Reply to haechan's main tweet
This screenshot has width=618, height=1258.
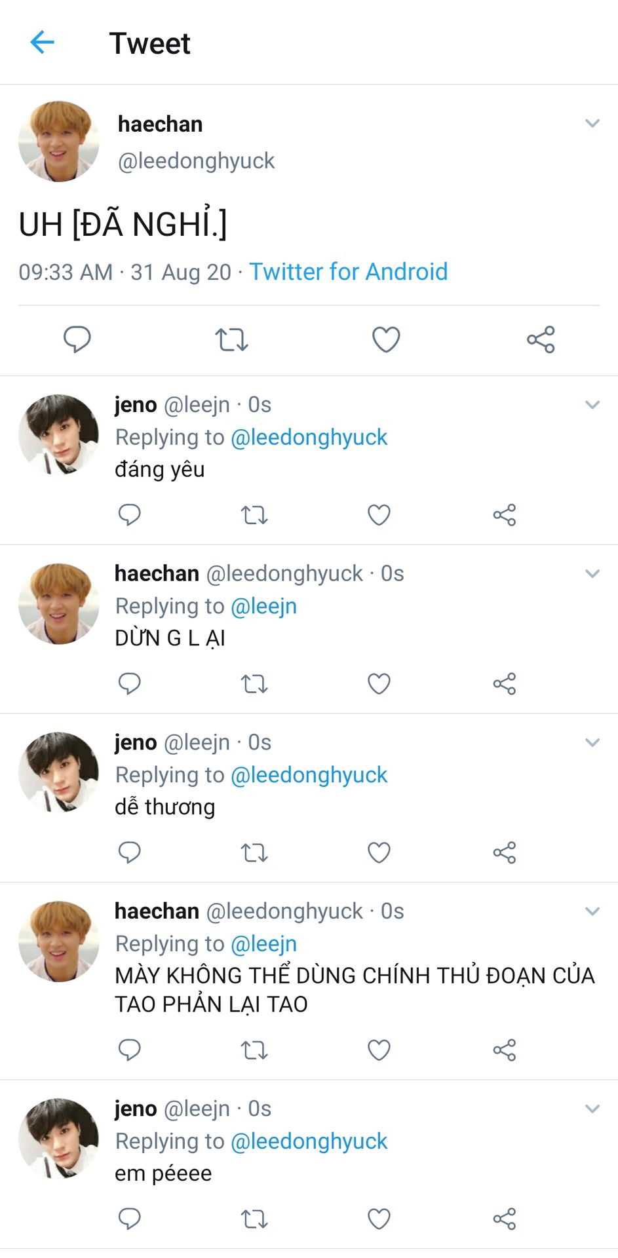pyautogui.click(x=77, y=339)
